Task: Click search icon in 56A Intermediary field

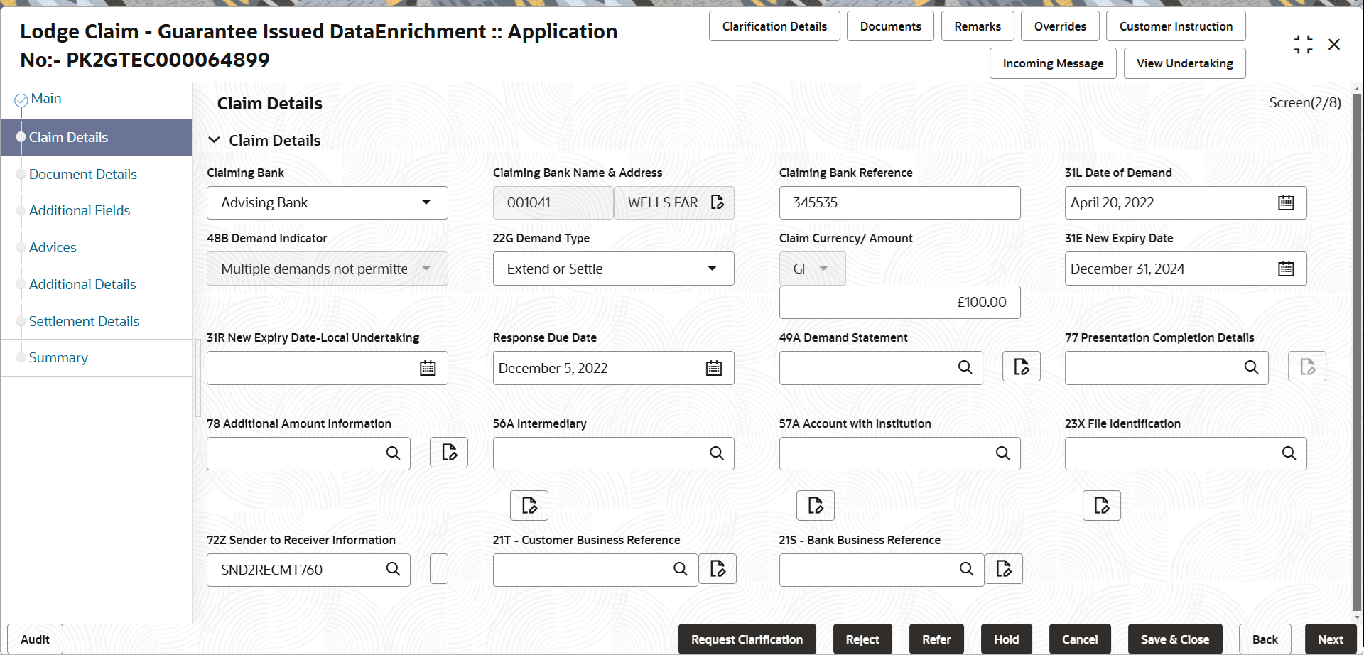Action: [x=717, y=453]
